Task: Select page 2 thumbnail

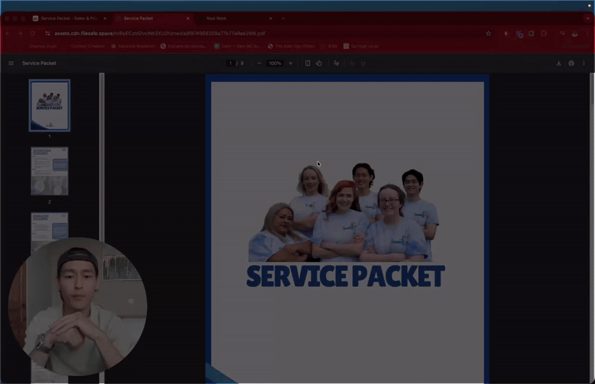Action: pos(49,171)
